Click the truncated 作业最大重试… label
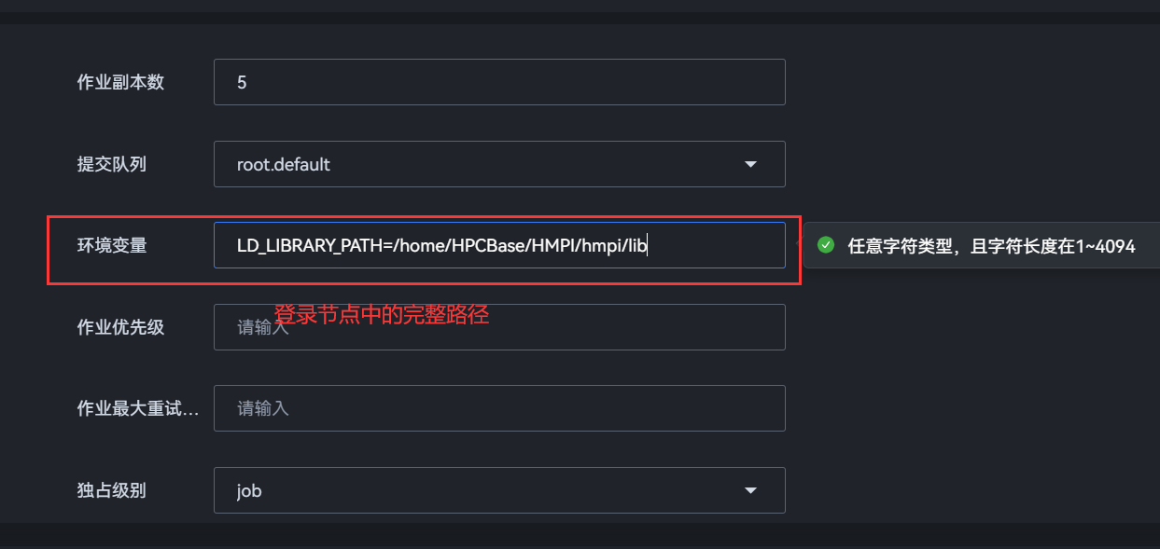 point(137,409)
